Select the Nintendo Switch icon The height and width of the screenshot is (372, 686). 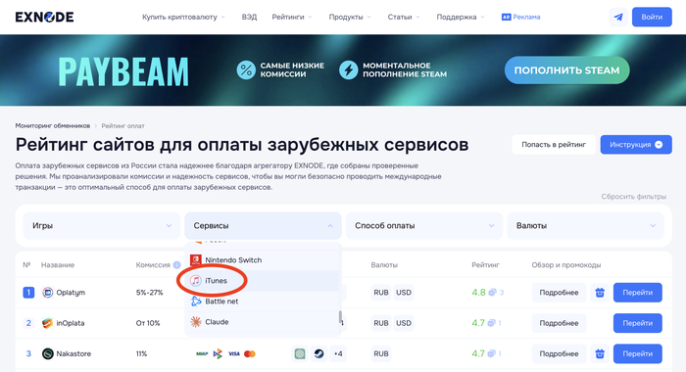click(196, 260)
